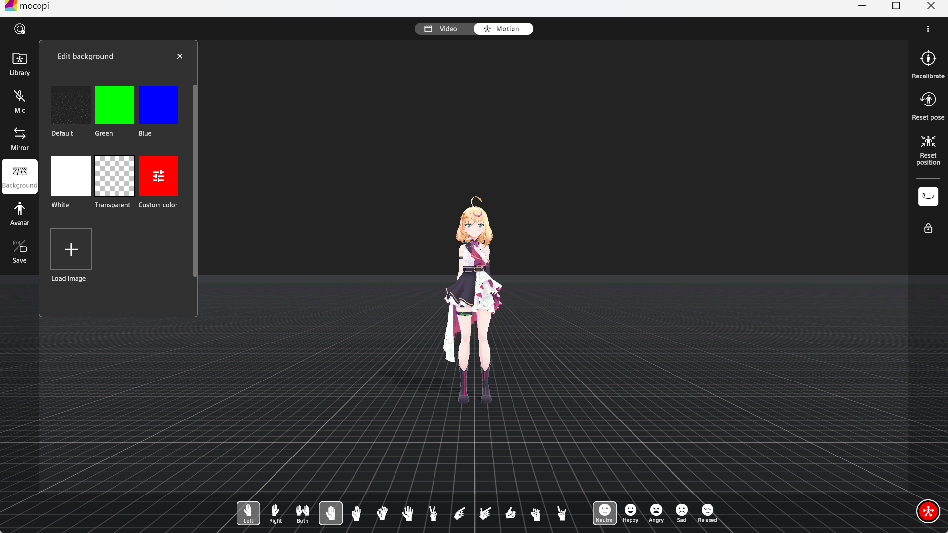
Task: Open the Library panel
Action: click(x=20, y=64)
